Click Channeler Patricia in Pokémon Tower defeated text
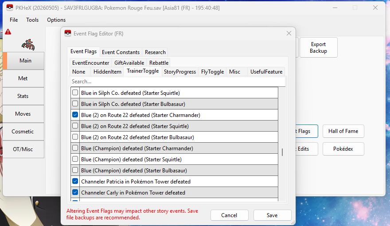Screen dimensions: 390x226 (x=136, y=182)
